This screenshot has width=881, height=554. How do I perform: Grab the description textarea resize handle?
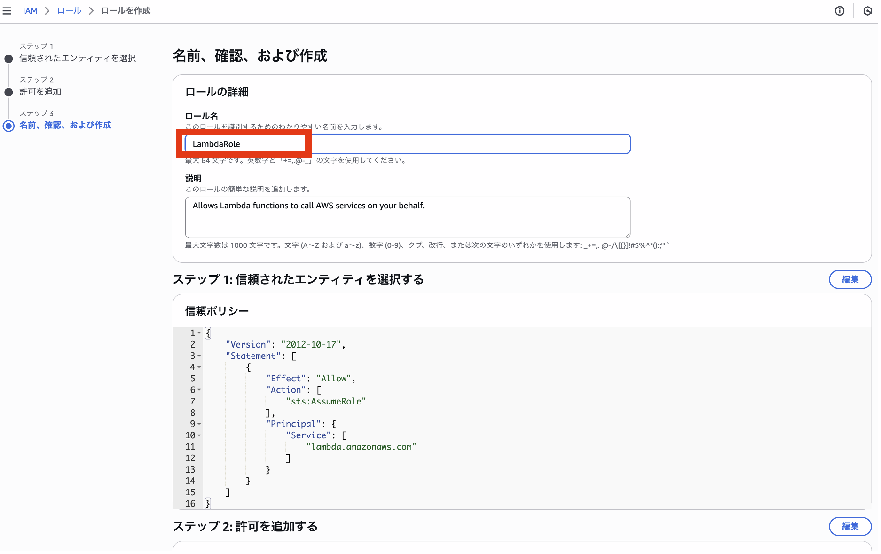click(x=627, y=235)
